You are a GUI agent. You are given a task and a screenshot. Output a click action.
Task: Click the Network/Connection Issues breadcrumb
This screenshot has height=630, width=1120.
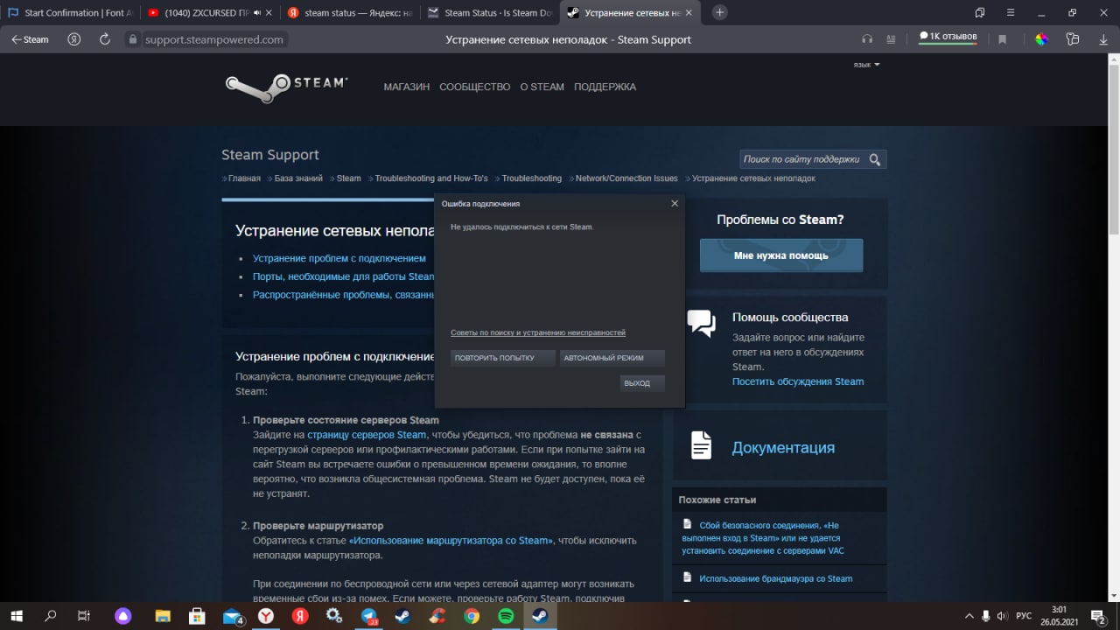tap(626, 178)
